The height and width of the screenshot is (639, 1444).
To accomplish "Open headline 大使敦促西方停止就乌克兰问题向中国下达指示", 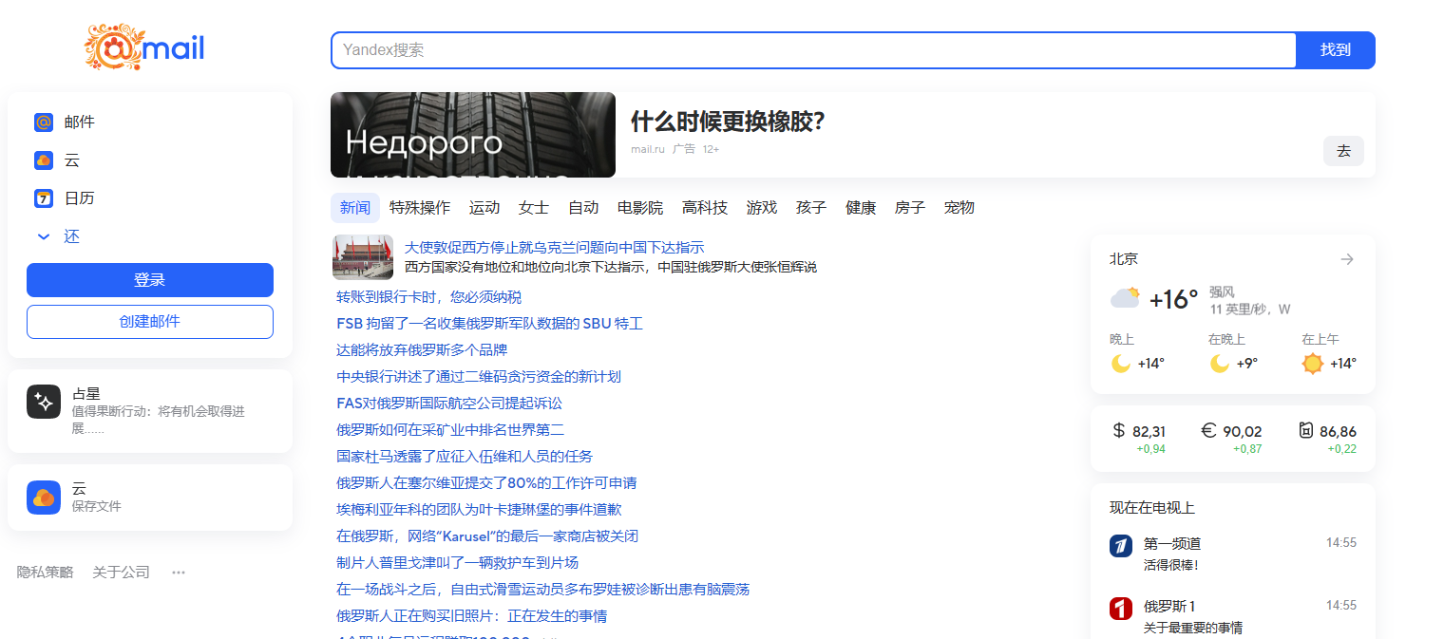I will [554, 247].
